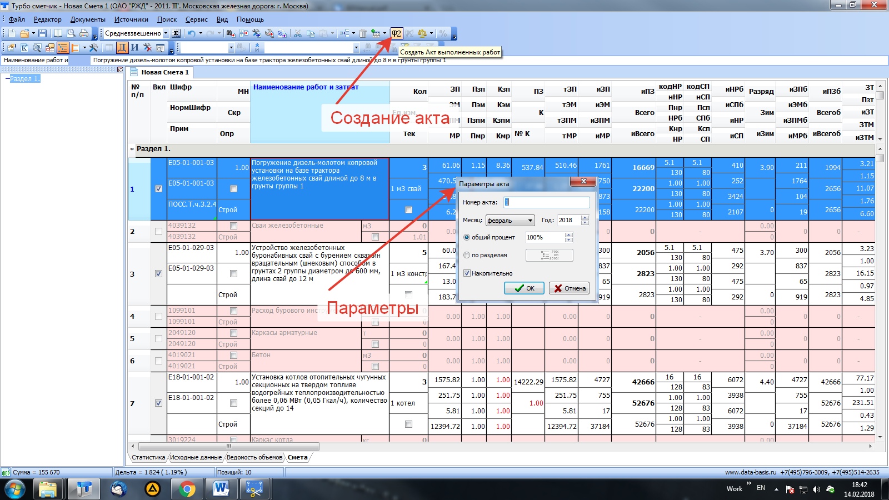Viewport: 889px width, 500px height.
Task: Click the printer icon in toolbar
Action: tap(84, 33)
